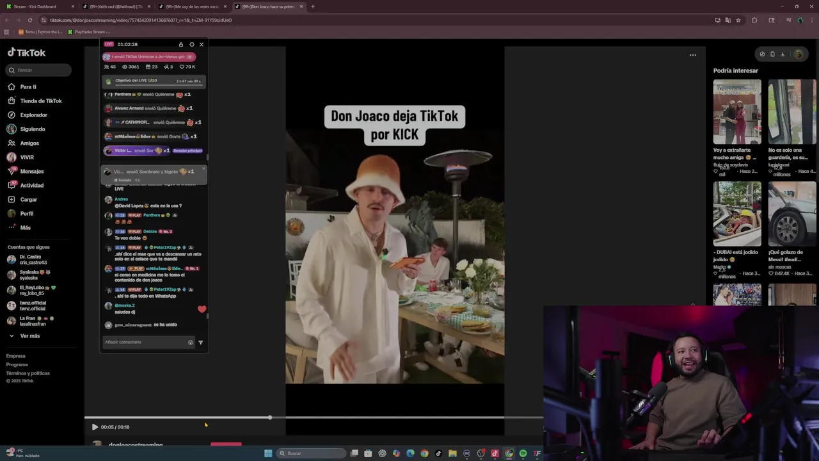Open PlayHader Stream bookmark
The height and width of the screenshot is (461, 819).
tap(89, 32)
